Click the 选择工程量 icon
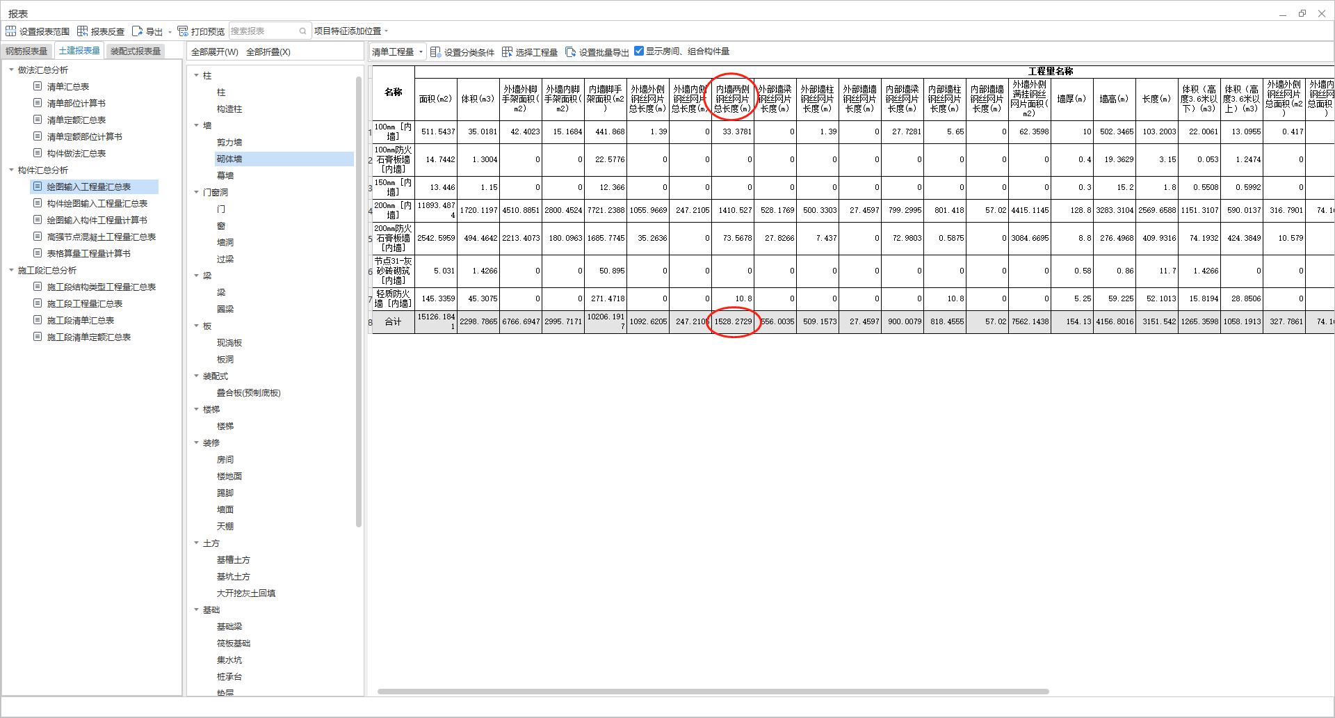The width and height of the screenshot is (1335, 718). (x=507, y=52)
